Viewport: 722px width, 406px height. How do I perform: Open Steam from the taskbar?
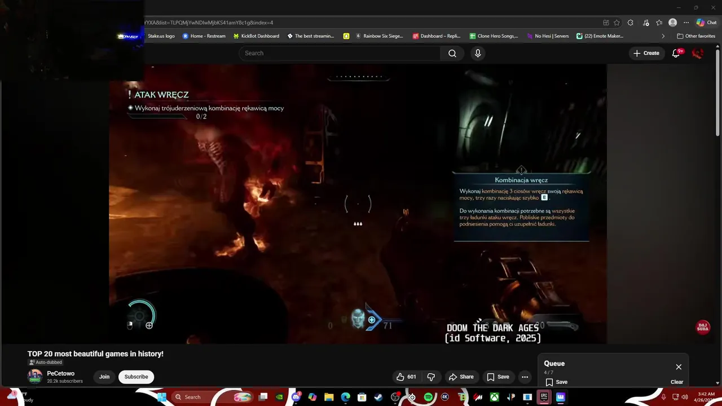click(x=378, y=397)
